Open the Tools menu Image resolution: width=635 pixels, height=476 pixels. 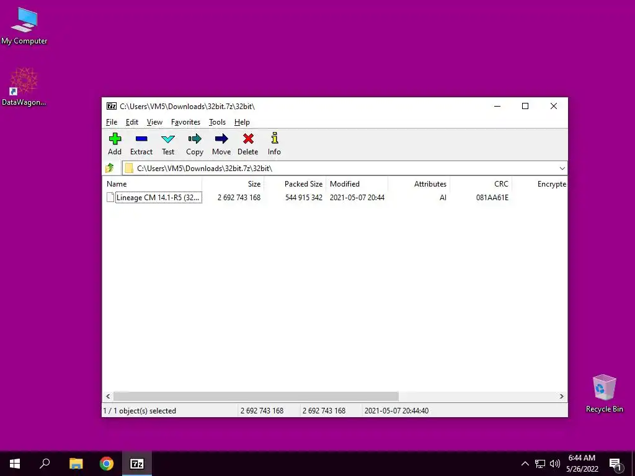217,122
